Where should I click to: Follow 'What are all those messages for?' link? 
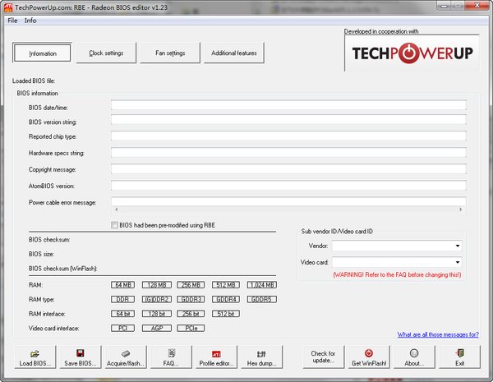coord(438,334)
